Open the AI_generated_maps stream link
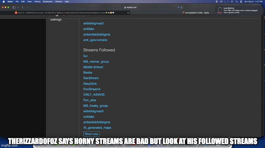 97,128
